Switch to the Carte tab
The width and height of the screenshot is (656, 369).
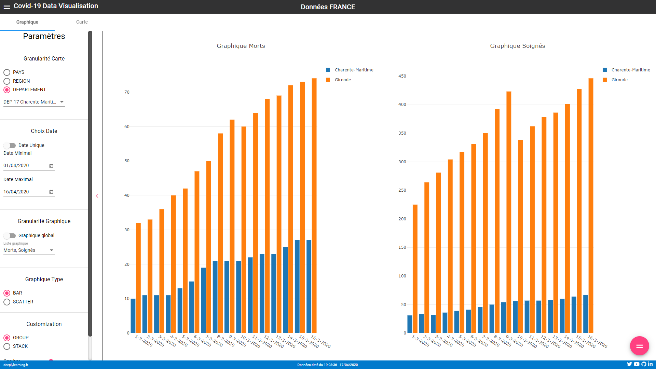pos(82,22)
